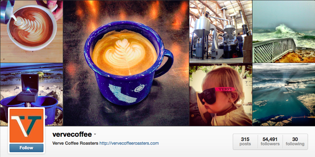View the 315 posts count
Viewport: 315px width, 157px height.
pos(245,142)
